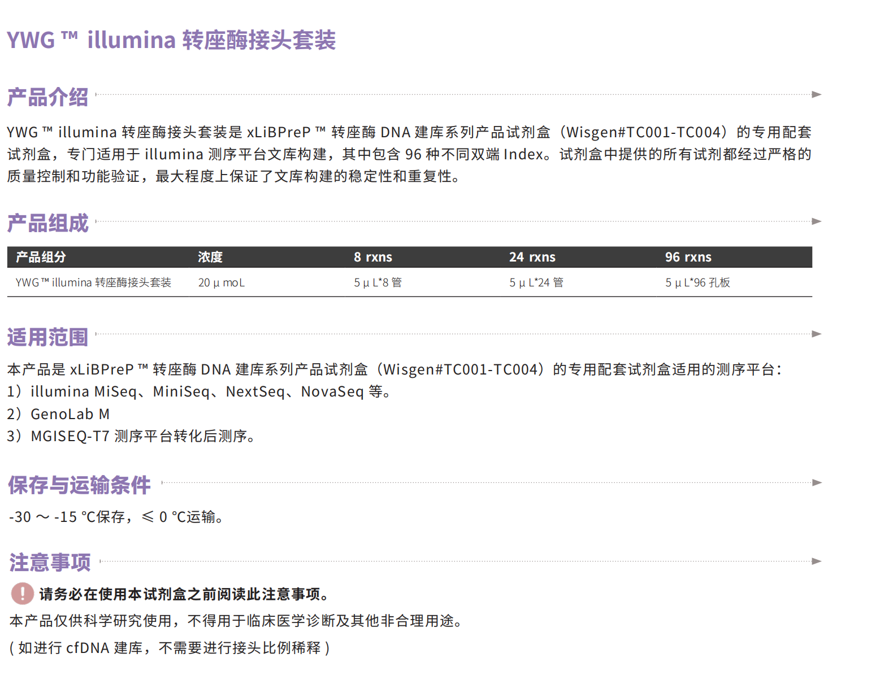The image size is (893, 675).
Task: Click the line '3）MGISEQ-T7 测序平台转化后测序。'
Action: [131, 436]
